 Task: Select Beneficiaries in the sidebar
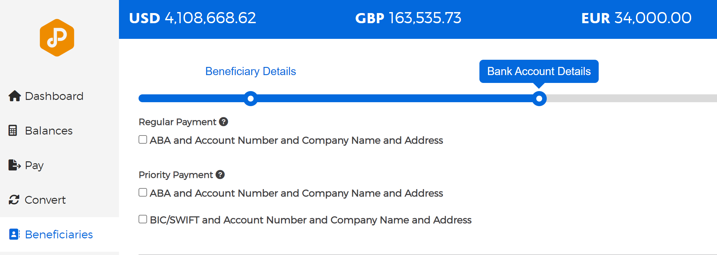51,234
